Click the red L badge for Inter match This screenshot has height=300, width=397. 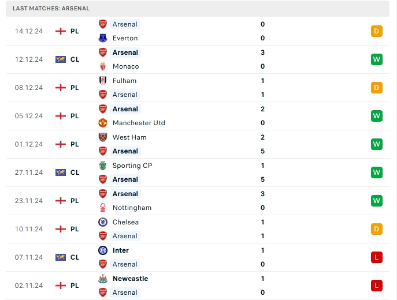[x=377, y=257]
